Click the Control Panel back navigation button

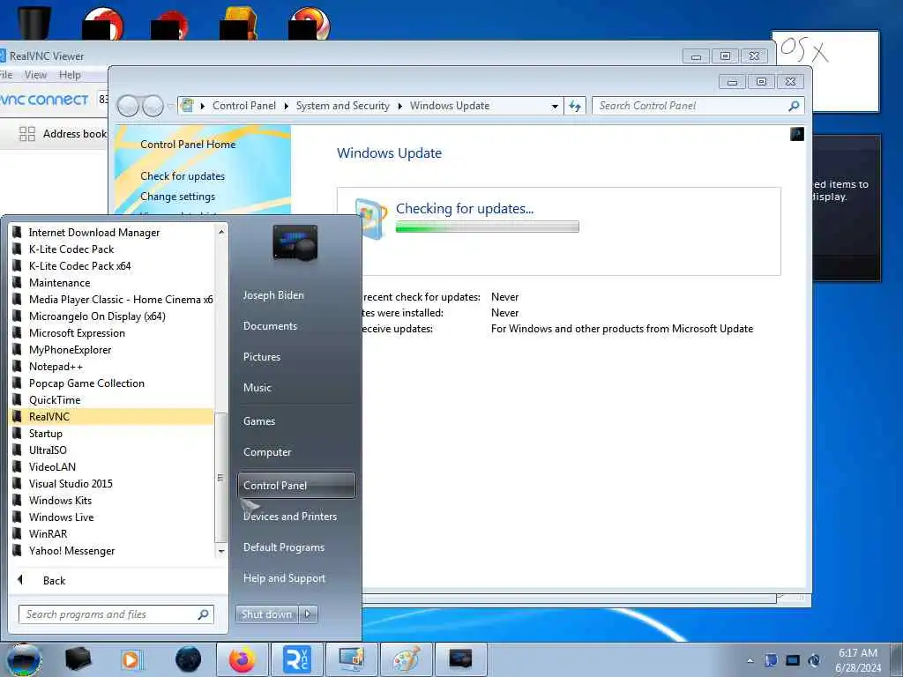(128, 106)
